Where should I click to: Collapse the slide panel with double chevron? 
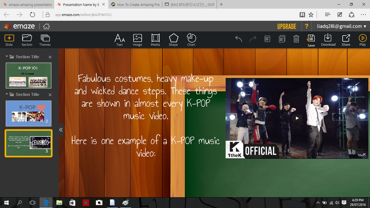tap(61, 130)
